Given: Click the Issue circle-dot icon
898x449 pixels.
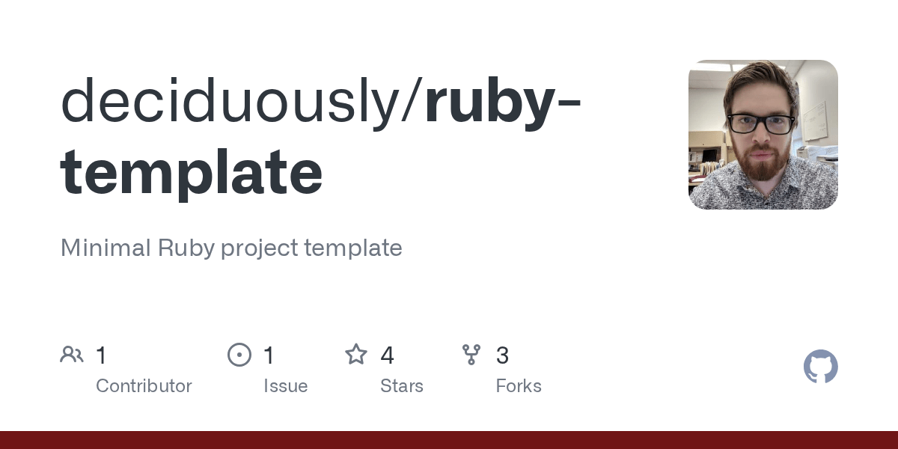Looking at the screenshot, I should (x=239, y=355).
